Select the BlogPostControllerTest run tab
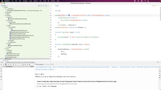This screenshot has height=90, width=161. coord(20,62)
